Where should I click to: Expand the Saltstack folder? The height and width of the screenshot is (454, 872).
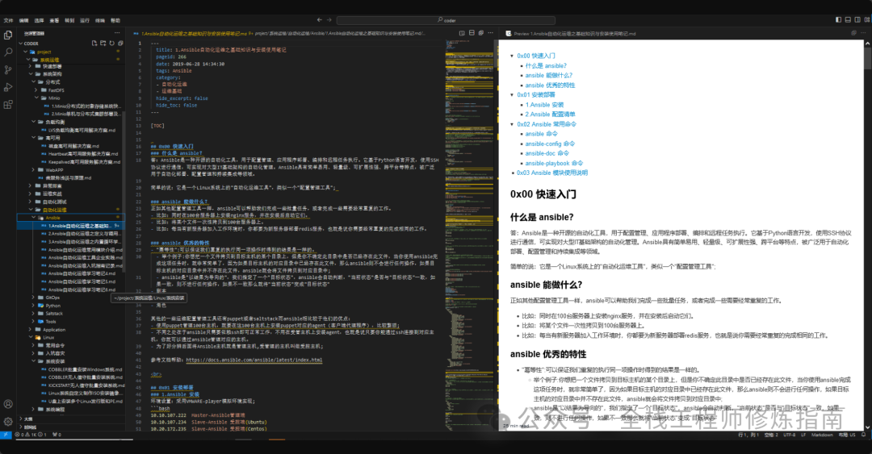[x=33, y=314]
